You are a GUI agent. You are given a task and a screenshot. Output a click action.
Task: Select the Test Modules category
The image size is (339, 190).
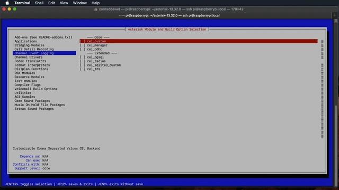25,81
